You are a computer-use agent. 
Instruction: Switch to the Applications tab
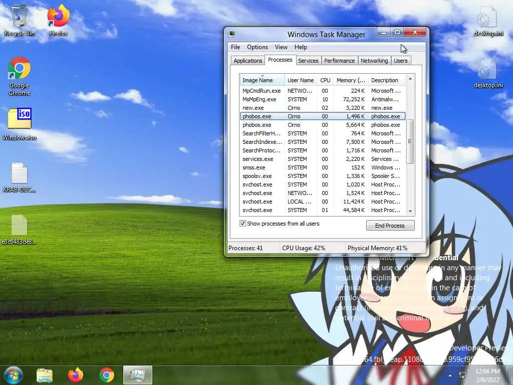(x=247, y=61)
